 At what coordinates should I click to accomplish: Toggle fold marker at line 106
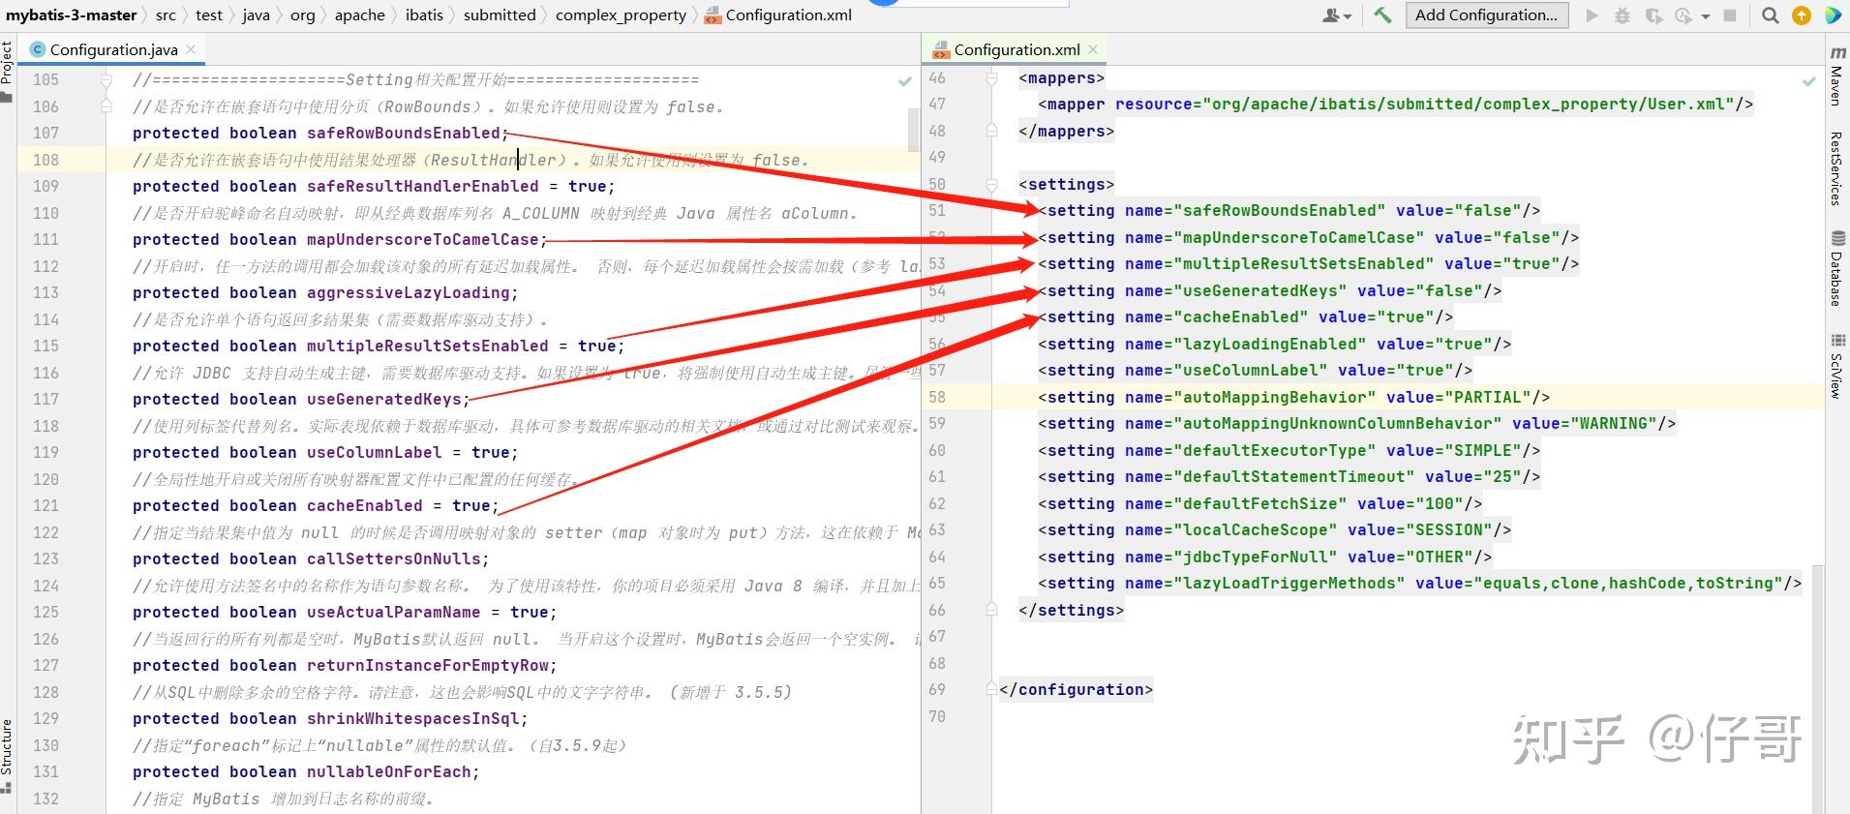pos(106,106)
